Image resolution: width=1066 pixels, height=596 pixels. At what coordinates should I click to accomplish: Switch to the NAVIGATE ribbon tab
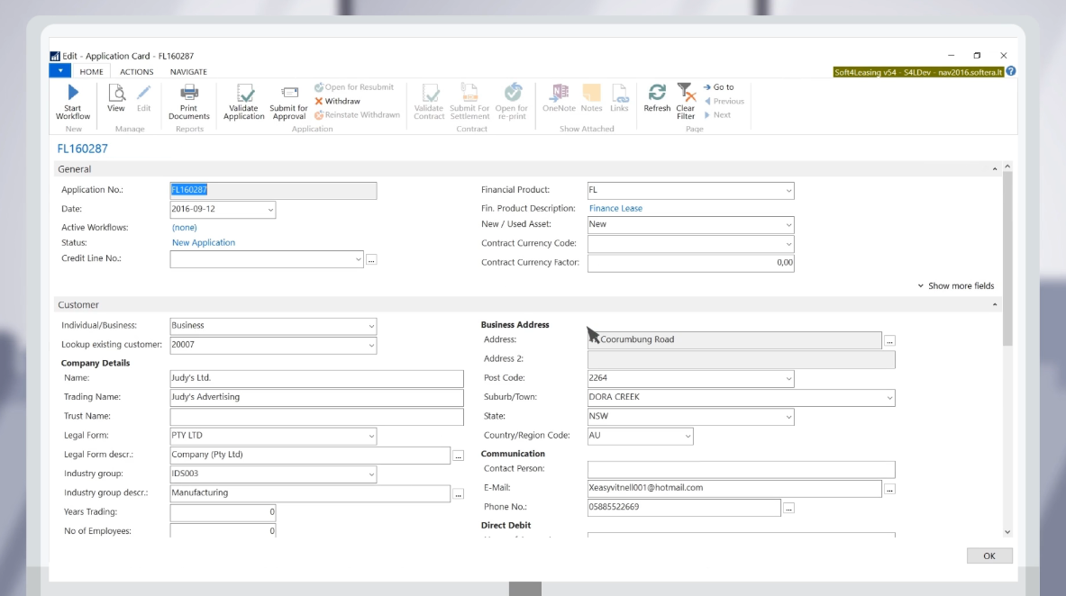(188, 72)
